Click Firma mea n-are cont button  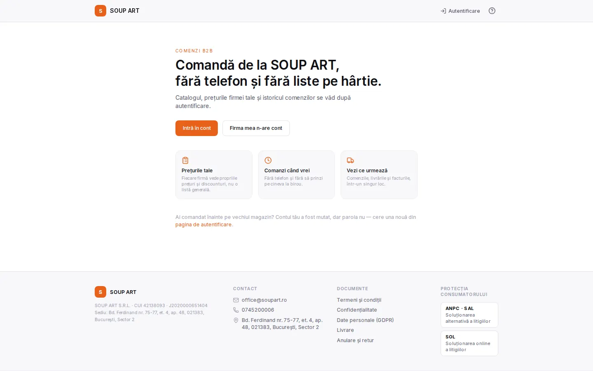click(x=256, y=128)
